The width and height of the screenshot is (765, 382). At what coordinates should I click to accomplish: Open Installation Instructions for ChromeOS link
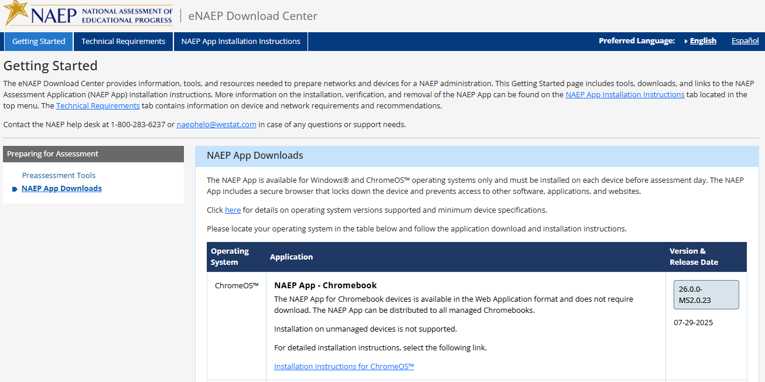click(x=344, y=367)
